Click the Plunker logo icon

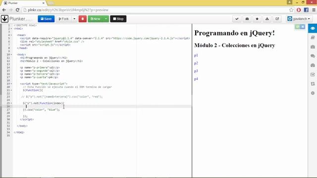pos(4,19)
